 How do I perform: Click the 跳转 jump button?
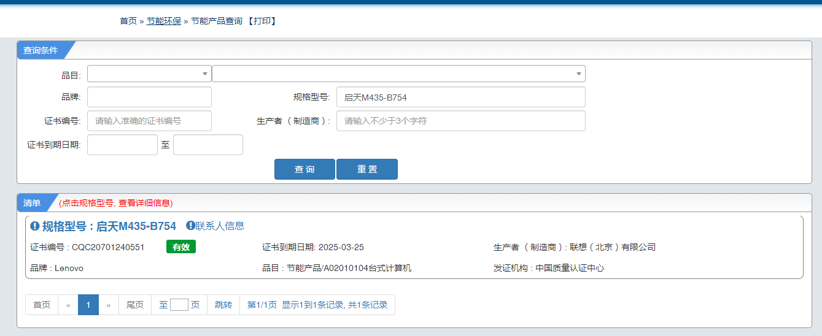(223, 305)
